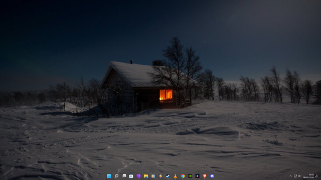Switch to Google Chrome on taskbar
Image resolution: width=321 pixels, height=180 pixels.
click(183, 176)
